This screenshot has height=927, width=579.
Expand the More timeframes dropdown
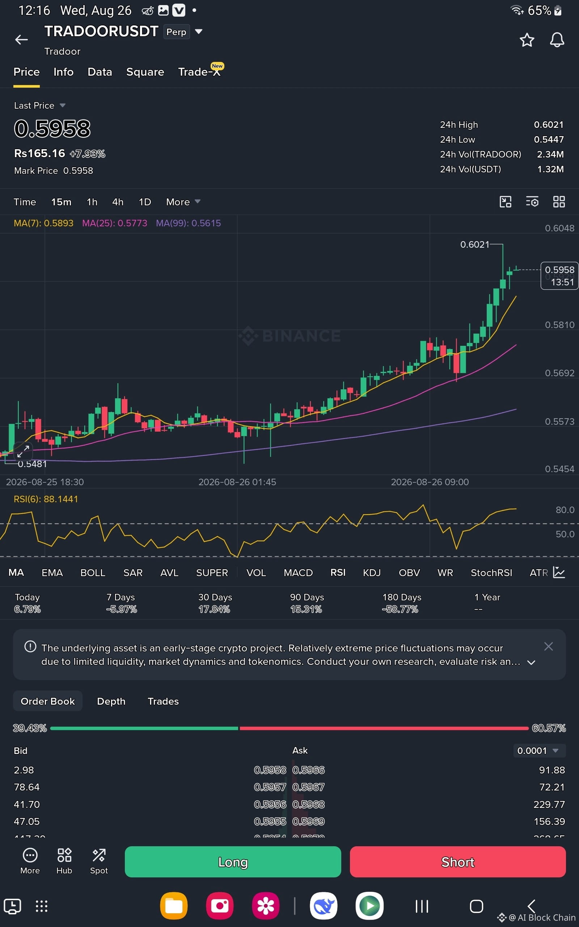183,202
